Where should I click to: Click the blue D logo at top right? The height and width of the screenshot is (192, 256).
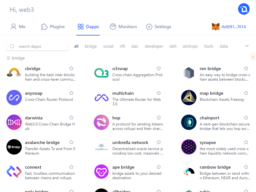pyautogui.click(x=244, y=9)
